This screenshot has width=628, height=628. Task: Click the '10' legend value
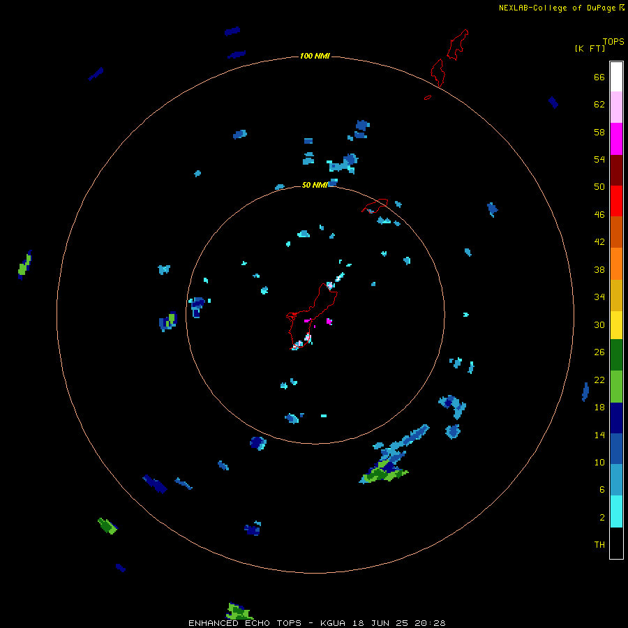[599, 462]
